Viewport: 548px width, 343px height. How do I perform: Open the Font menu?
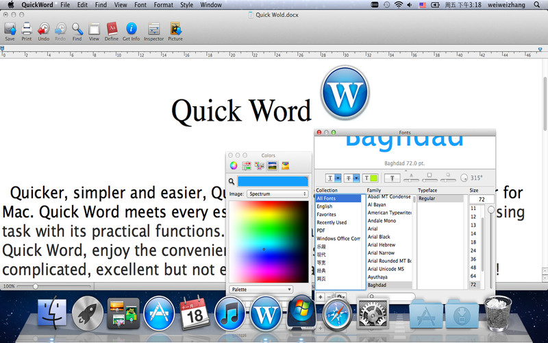140,5
